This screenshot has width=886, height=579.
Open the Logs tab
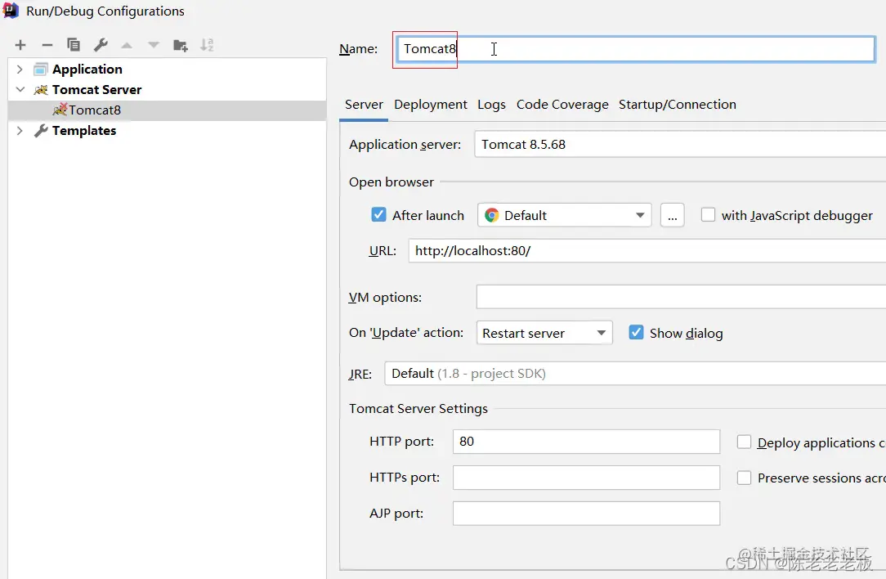(x=491, y=105)
